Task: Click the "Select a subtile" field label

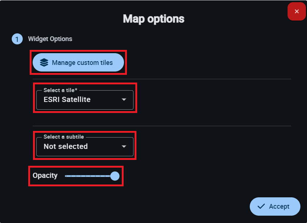Action: (63, 137)
